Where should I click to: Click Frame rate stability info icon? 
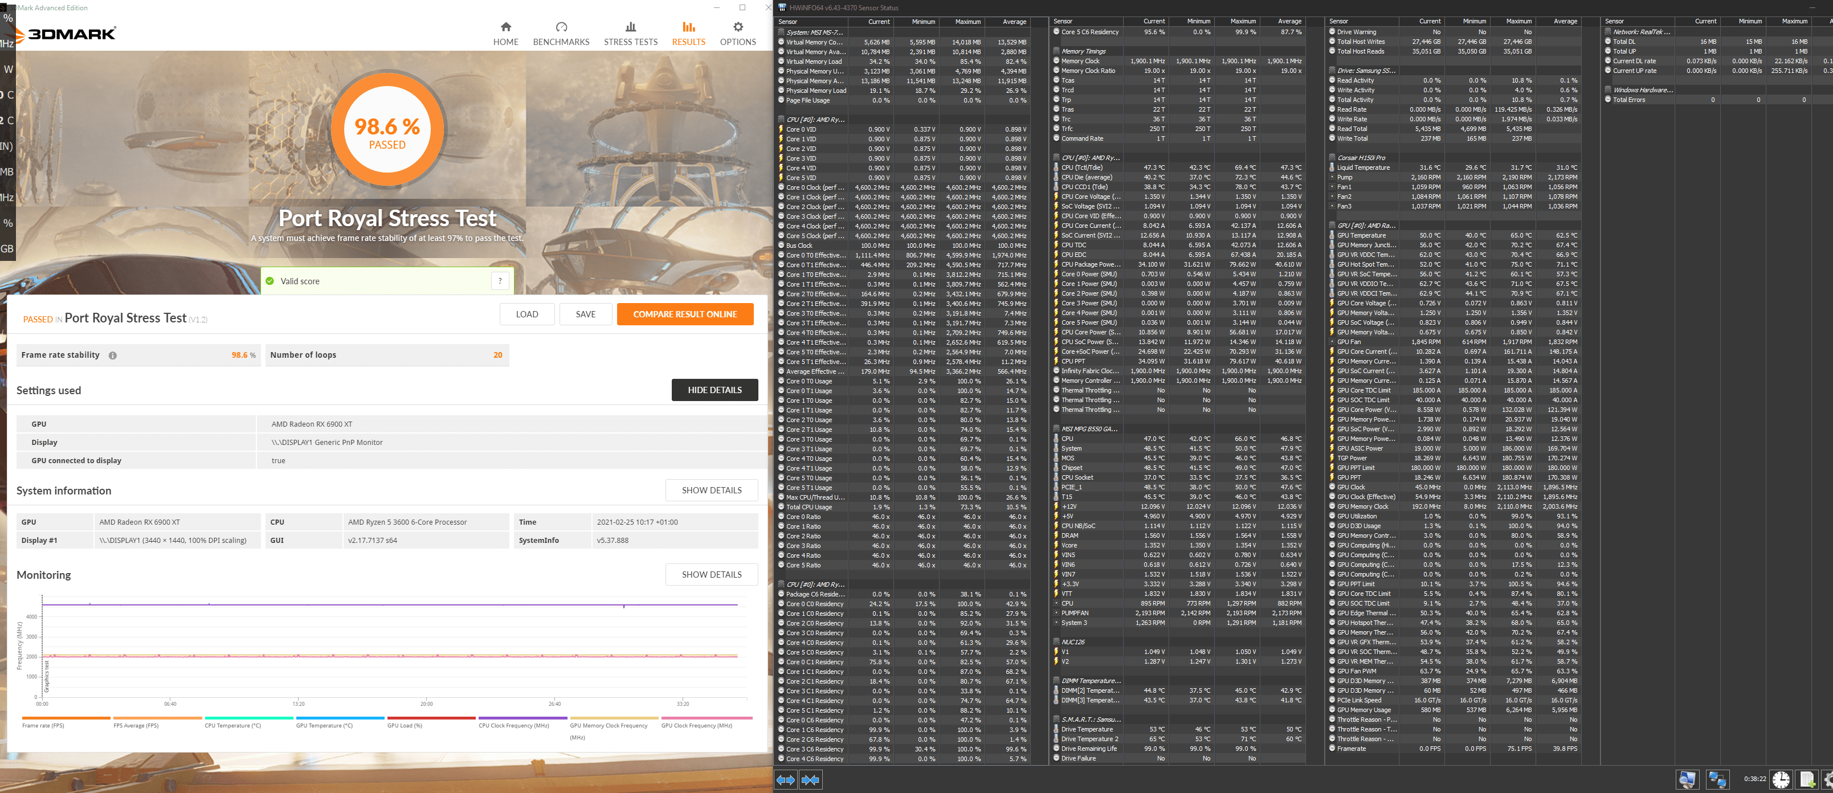coord(112,355)
